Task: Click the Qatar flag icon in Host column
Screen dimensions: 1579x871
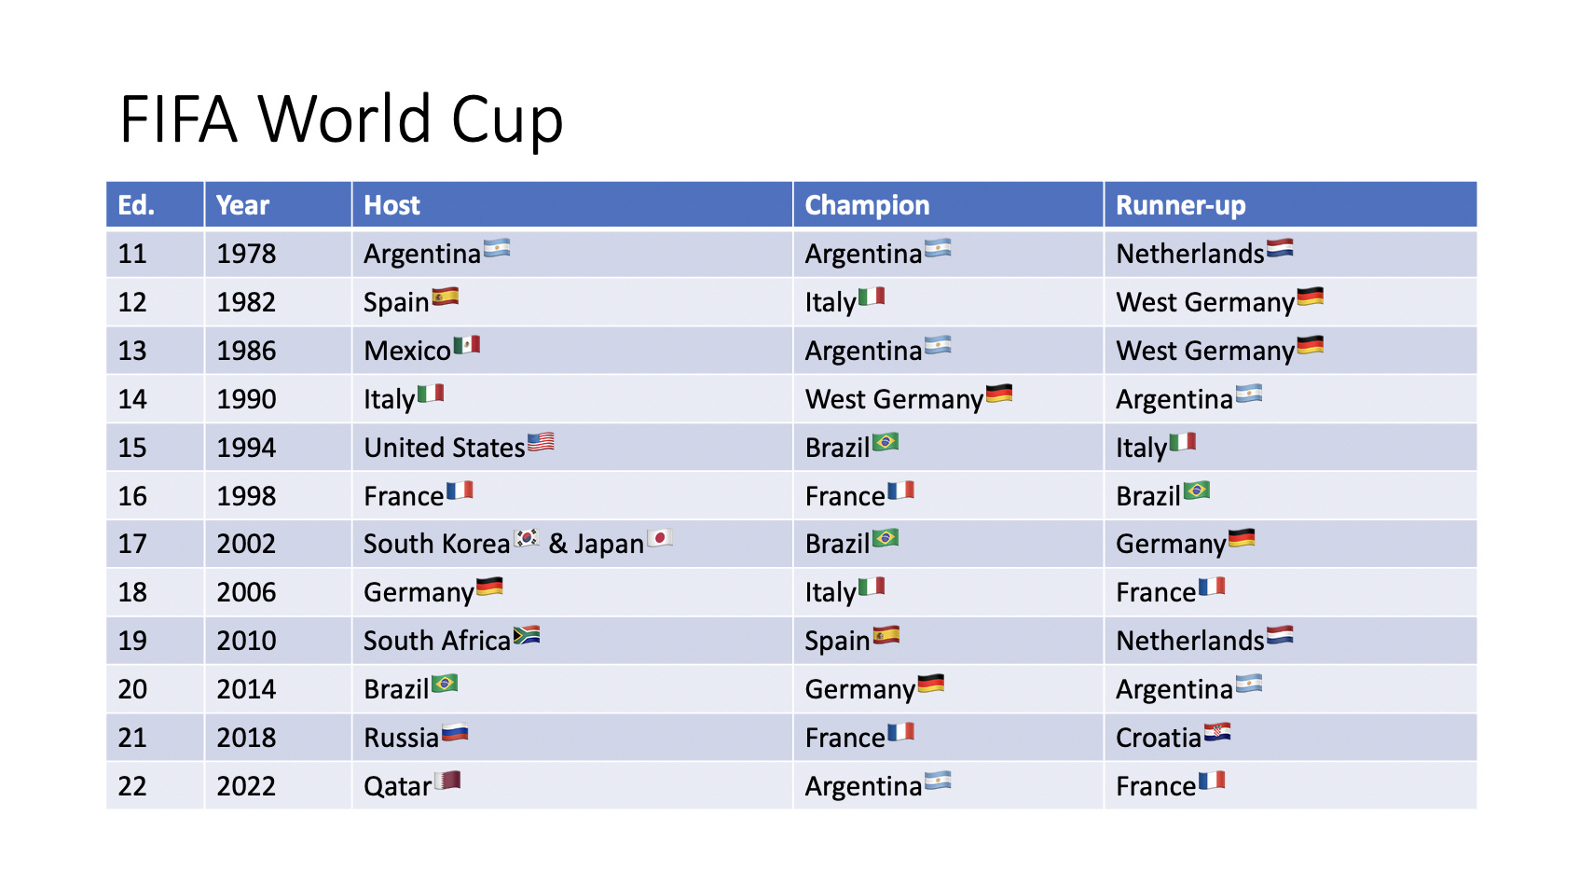Action: [x=447, y=781]
